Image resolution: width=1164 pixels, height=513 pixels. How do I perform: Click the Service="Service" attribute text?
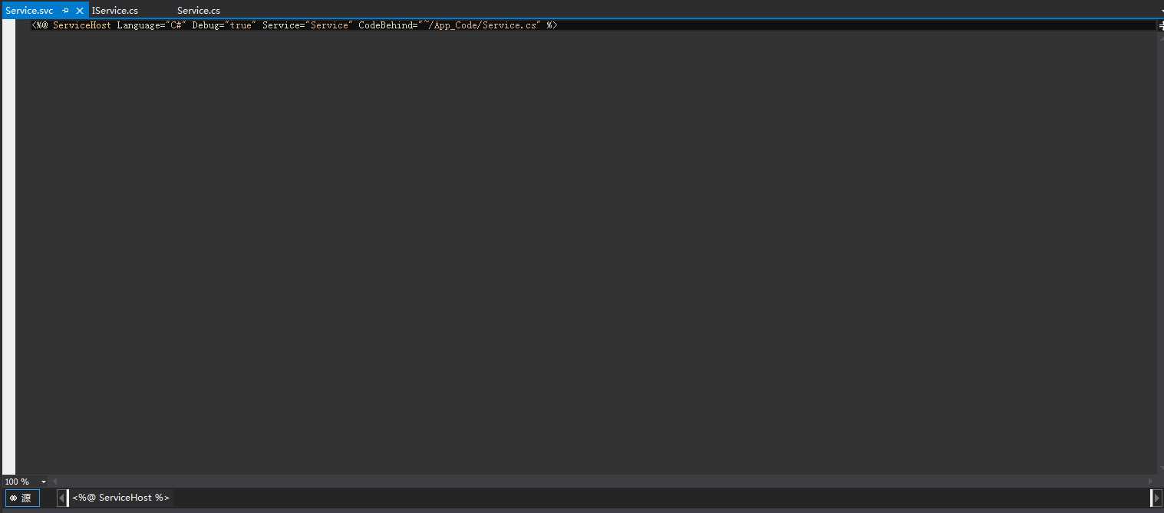(308, 25)
